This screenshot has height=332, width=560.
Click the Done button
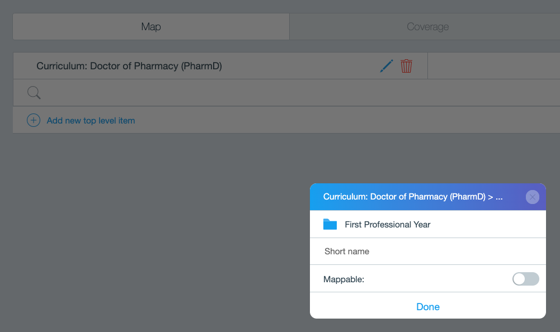[x=428, y=307]
